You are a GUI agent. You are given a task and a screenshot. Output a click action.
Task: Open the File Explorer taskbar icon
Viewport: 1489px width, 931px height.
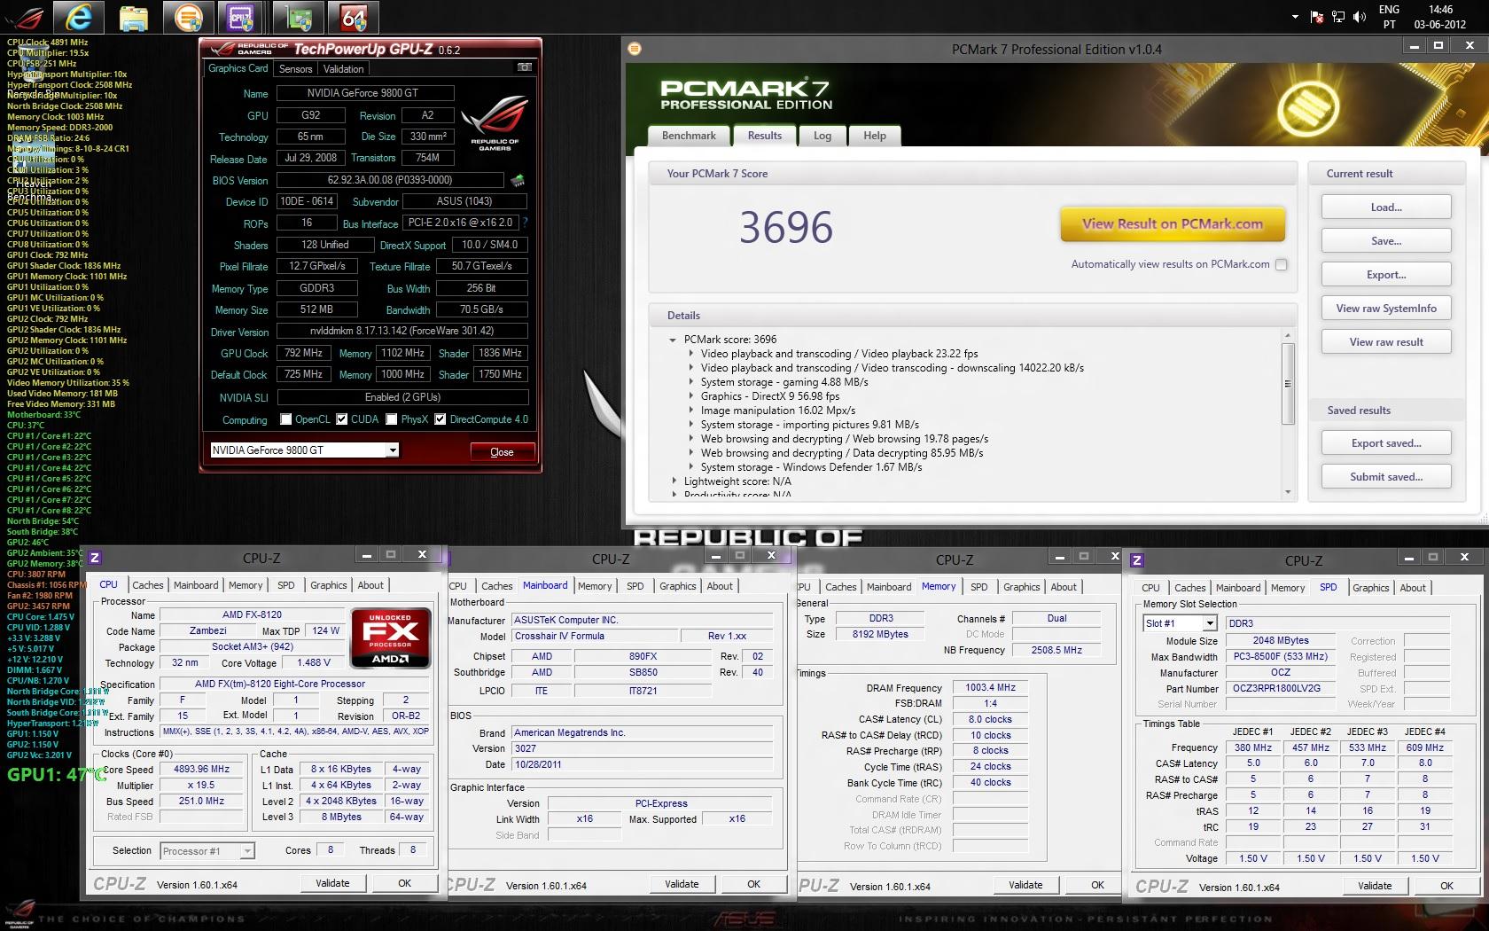133,16
